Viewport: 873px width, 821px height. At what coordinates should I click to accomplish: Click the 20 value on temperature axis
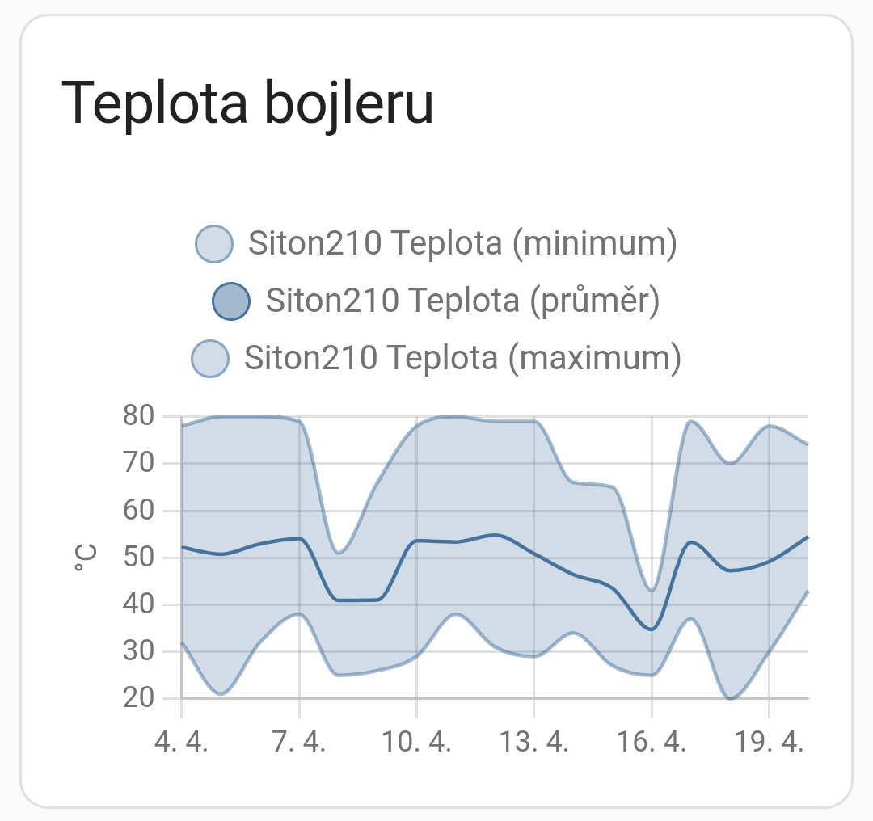coord(139,698)
